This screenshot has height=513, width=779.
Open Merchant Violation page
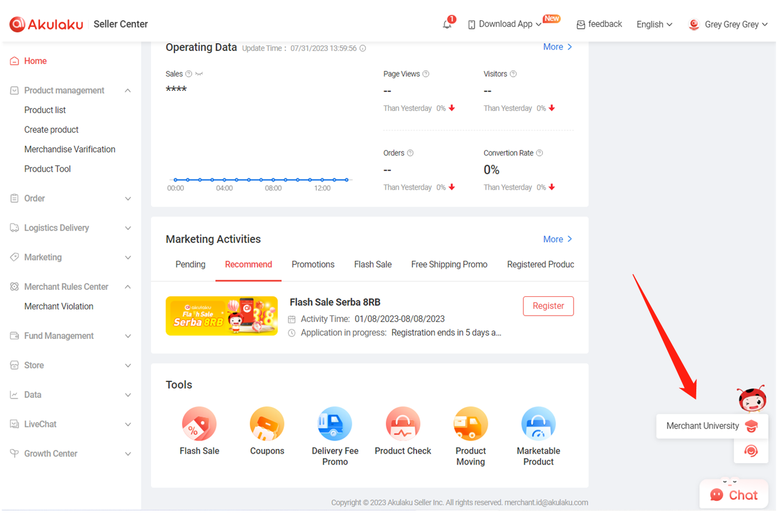coord(59,306)
